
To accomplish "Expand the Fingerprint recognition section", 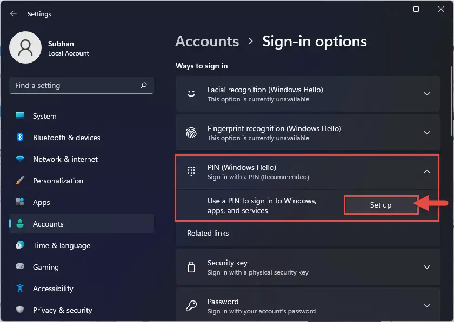I will point(426,132).
